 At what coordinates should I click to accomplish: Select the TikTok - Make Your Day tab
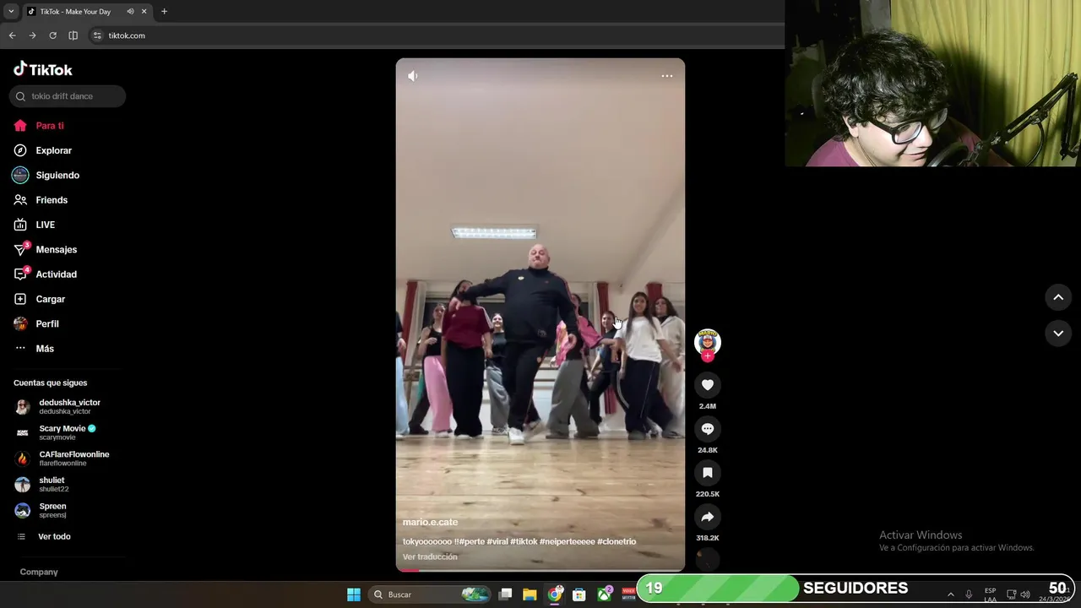click(x=86, y=11)
